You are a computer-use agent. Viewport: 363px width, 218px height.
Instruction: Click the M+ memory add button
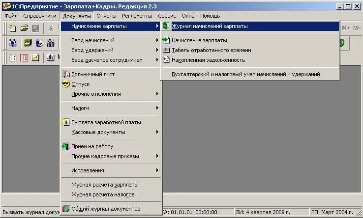pos(346,28)
